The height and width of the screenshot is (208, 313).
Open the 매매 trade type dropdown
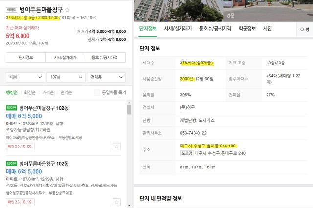click(25, 77)
